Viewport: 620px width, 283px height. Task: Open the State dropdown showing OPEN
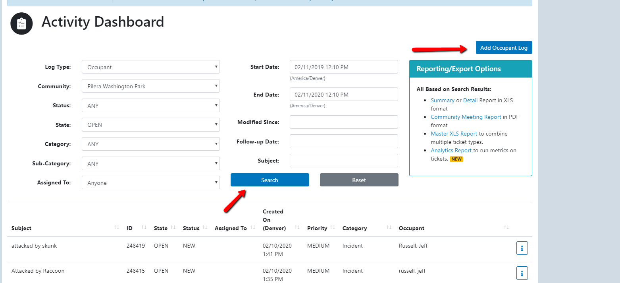[151, 124]
